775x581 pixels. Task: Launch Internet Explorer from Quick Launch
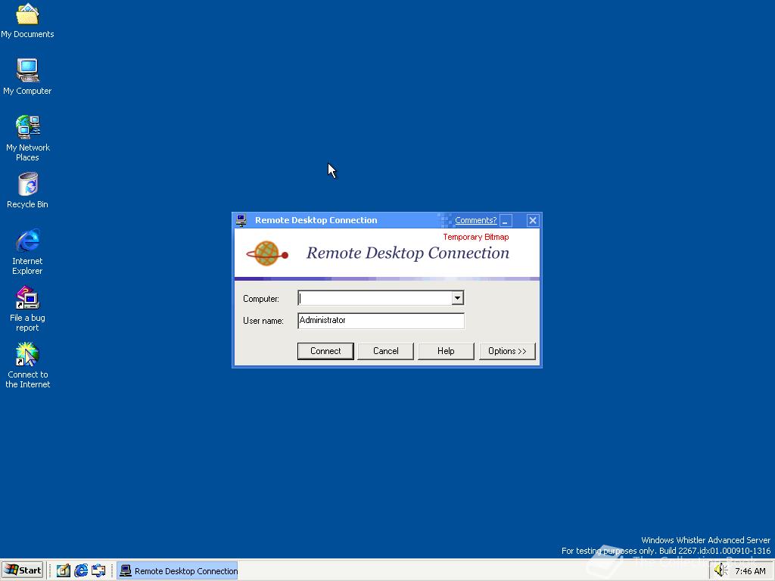(81, 570)
